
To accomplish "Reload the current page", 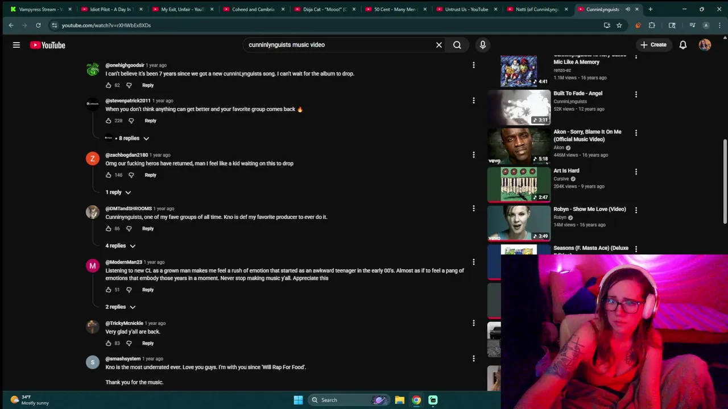I will pyautogui.click(x=38, y=25).
